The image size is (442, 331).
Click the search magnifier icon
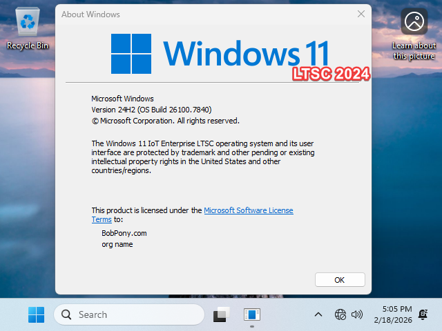(x=66, y=314)
